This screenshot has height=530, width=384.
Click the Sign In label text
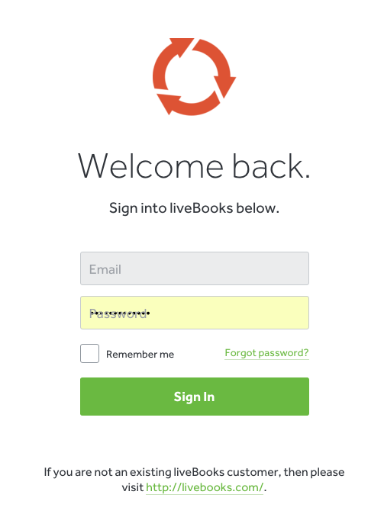194,397
